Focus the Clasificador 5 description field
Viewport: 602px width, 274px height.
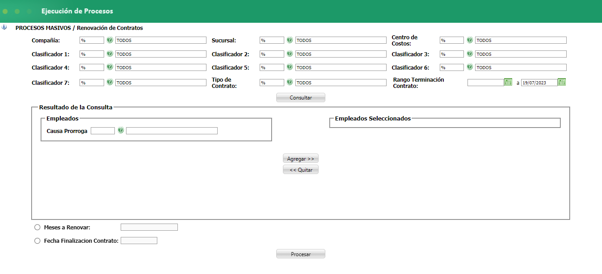point(341,67)
